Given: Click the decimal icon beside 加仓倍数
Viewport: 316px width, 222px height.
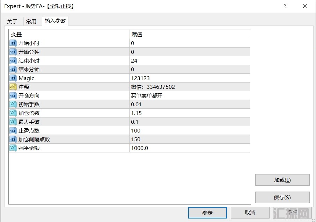Looking at the screenshot, I should pyautogui.click(x=13, y=113).
